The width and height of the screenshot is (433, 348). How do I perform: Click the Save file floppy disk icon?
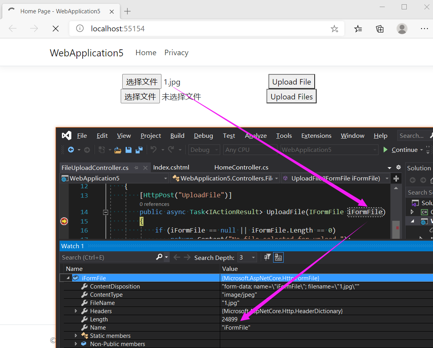128,150
